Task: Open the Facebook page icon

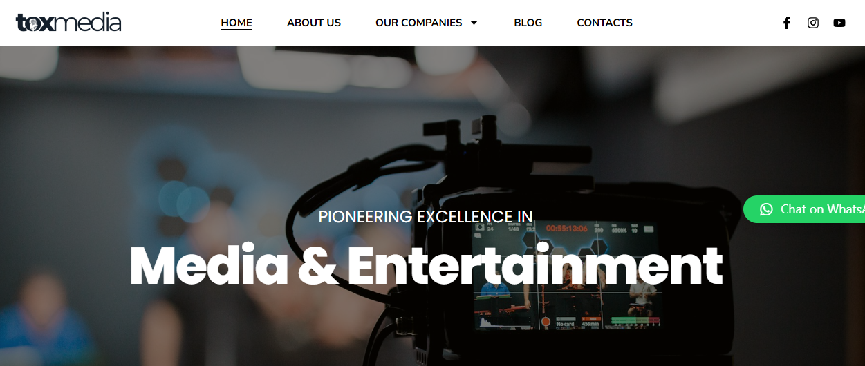Action: click(x=786, y=23)
